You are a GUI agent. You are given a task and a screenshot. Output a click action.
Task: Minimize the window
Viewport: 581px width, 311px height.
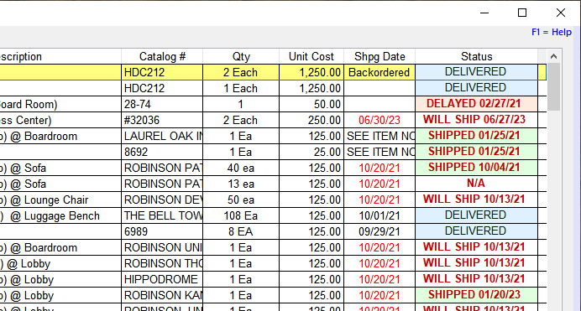pyautogui.click(x=484, y=13)
